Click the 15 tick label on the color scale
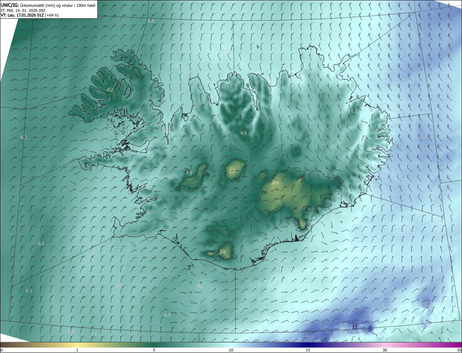Image resolution: width=462 pixels, height=353 pixels. point(308,350)
